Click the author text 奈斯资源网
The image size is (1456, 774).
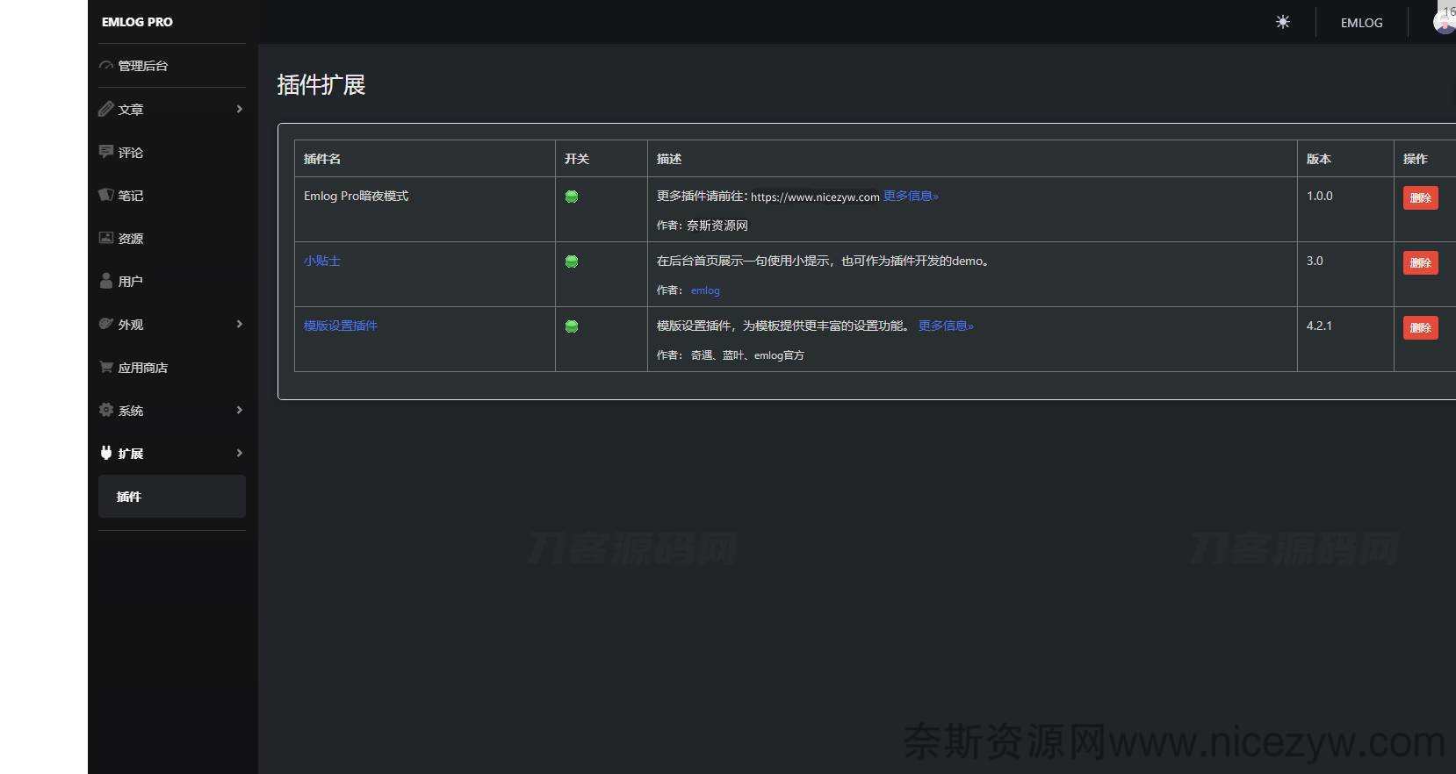click(x=717, y=226)
